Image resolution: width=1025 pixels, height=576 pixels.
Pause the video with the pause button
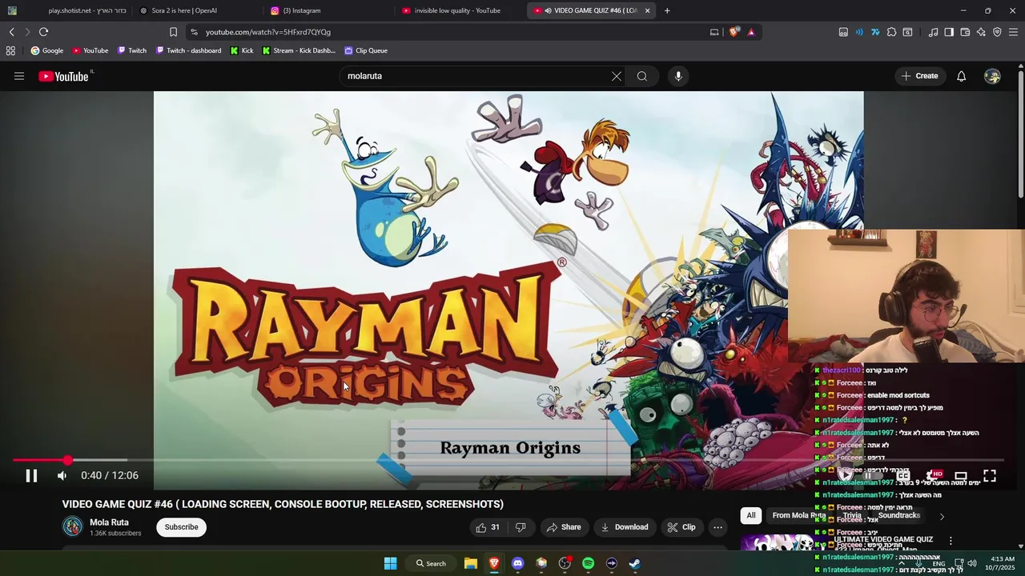click(x=31, y=475)
